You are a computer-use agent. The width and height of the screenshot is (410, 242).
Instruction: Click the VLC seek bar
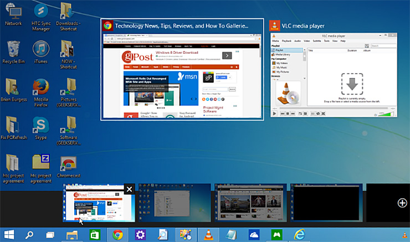click(334, 108)
